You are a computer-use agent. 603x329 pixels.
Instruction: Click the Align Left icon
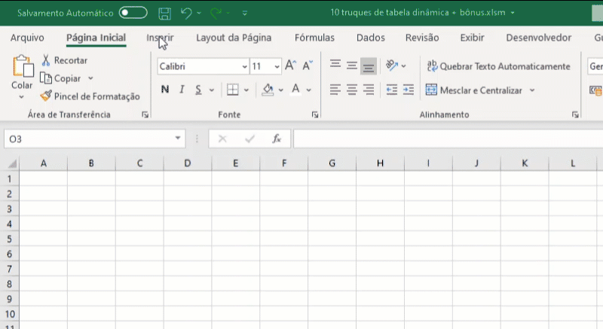click(335, 90)
